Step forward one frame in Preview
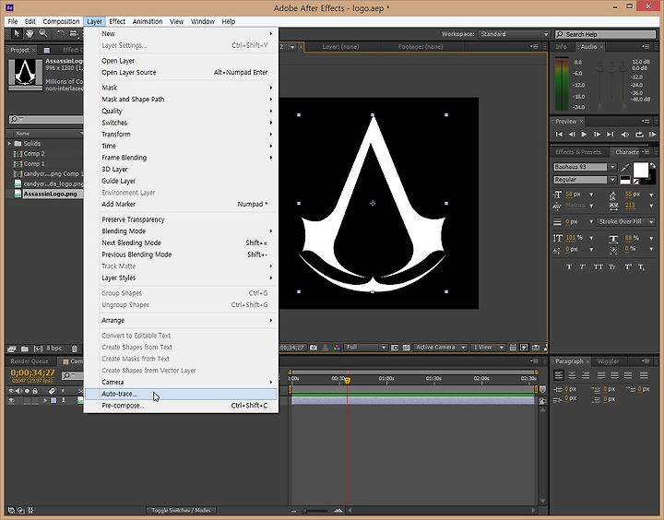 pyautogui.click(x=597, y=135)
